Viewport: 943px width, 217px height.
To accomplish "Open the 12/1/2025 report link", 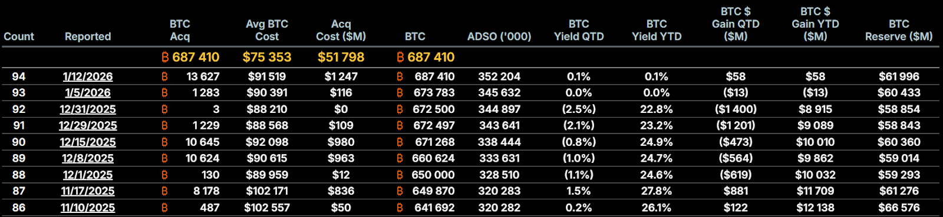I will pos(88,175).
